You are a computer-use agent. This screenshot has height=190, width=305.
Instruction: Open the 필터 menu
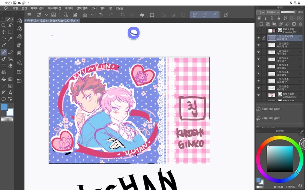(103, 8)
